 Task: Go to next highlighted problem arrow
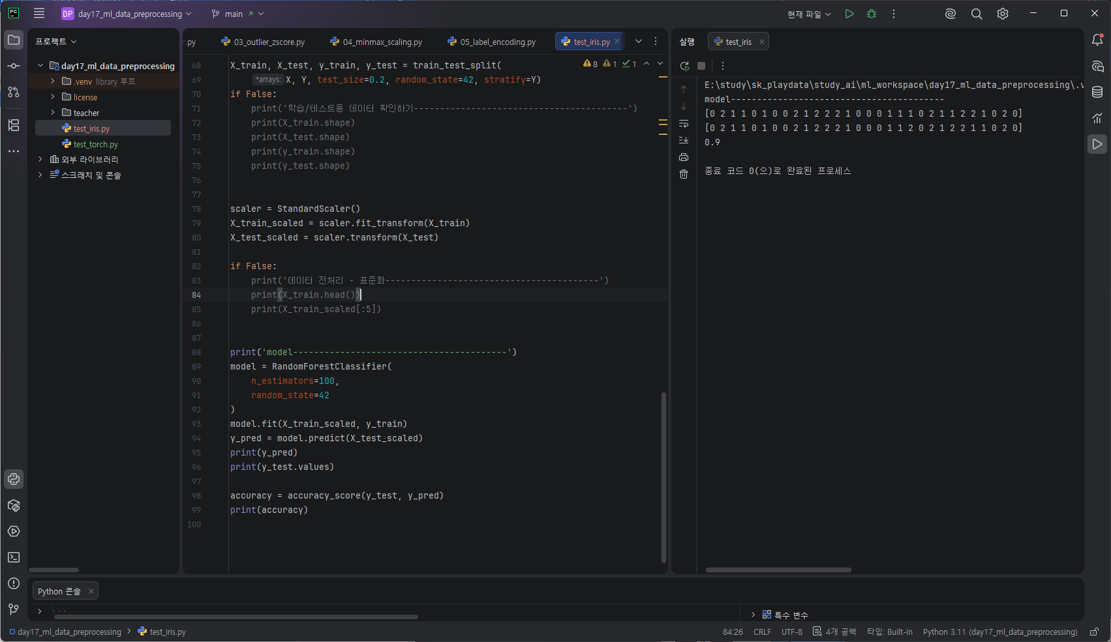pos(660,63)
